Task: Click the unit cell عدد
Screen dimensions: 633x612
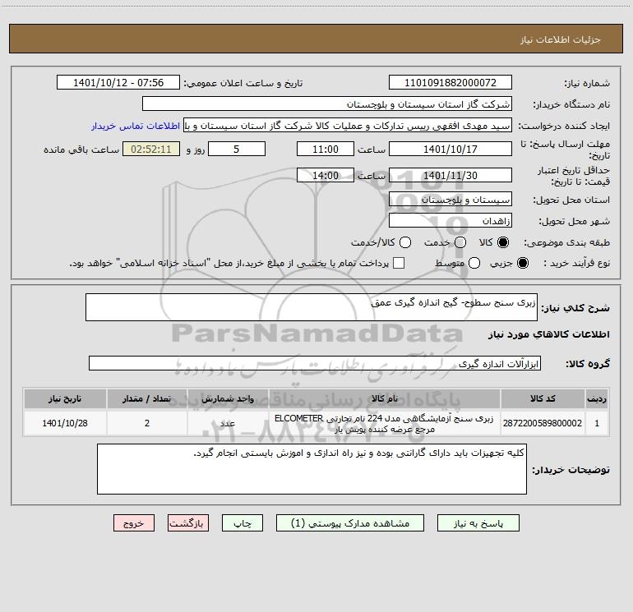Action: coord(228,423)
